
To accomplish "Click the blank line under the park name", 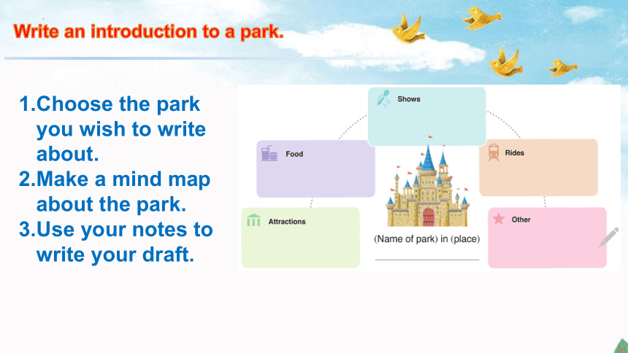I will [427, 260].
